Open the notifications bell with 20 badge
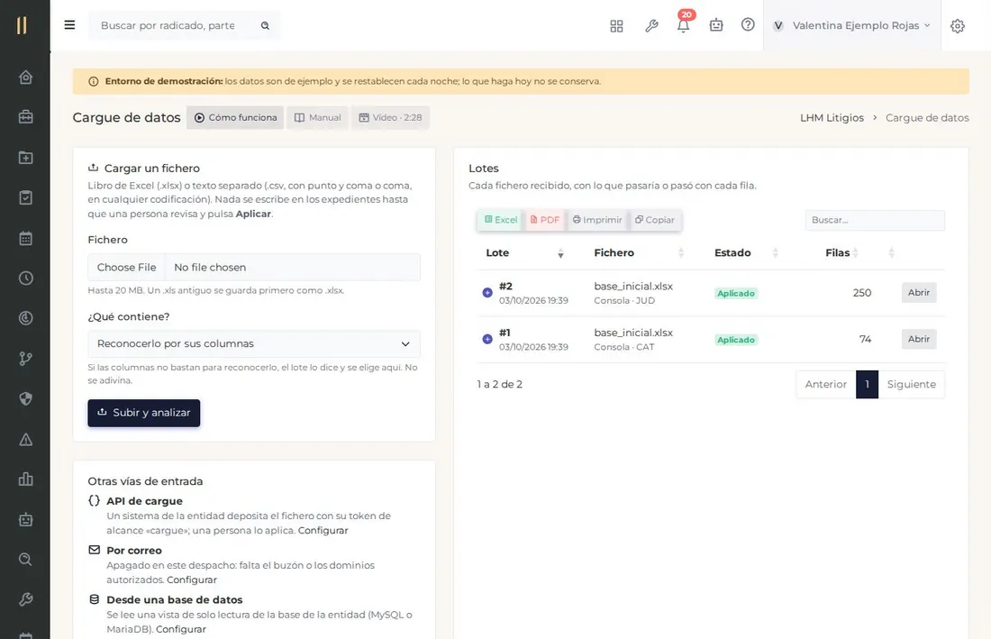991x639 pixels. (683, 25)
